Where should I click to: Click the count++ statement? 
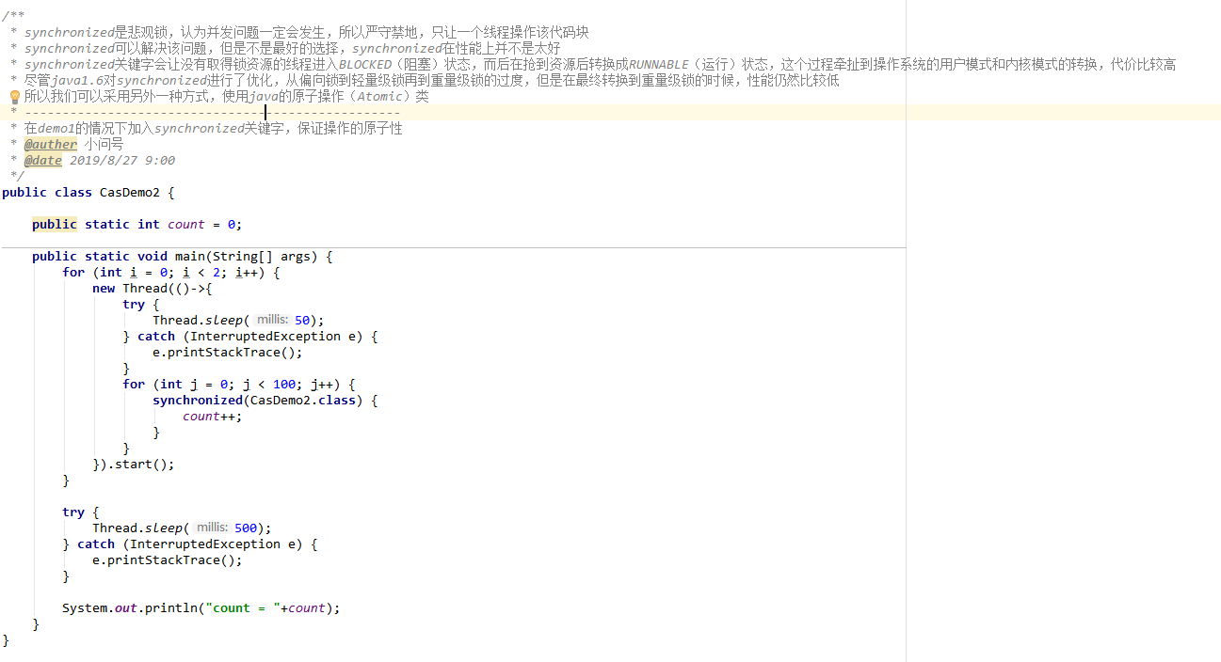(x=213, y=416)
